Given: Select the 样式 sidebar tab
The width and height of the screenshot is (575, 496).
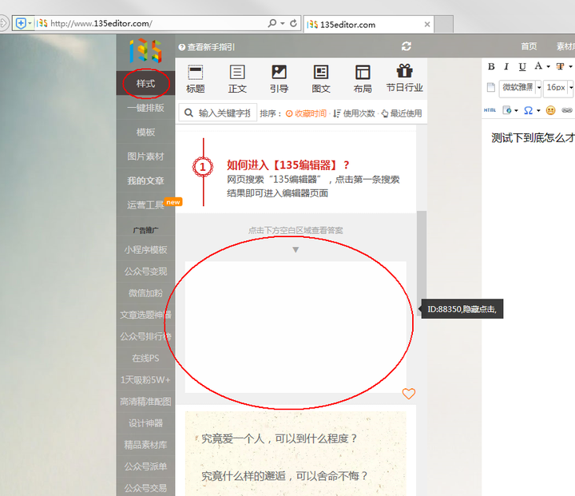Looking at the screenshot, I should click(x=145, y=84).
